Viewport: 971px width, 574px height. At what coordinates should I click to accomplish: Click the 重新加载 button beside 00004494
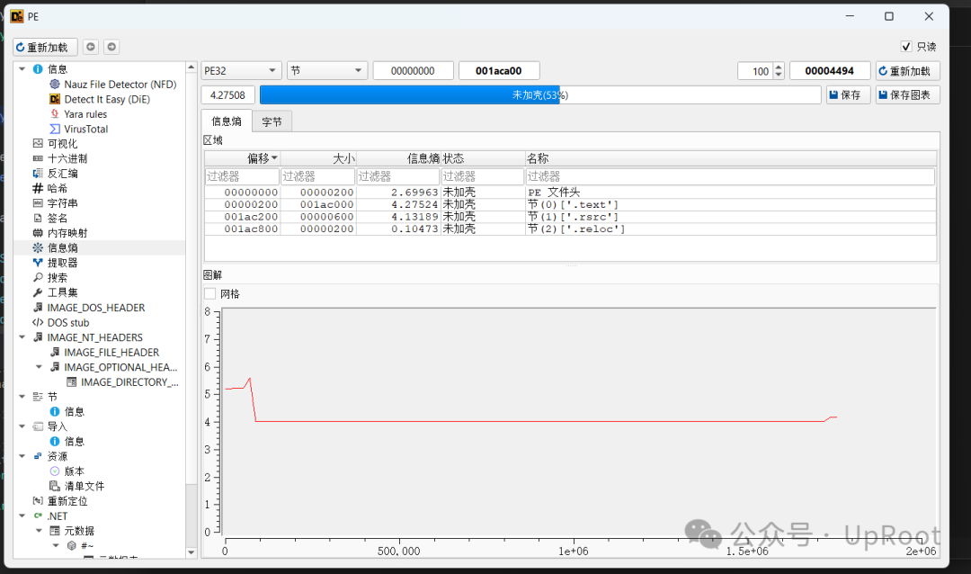click(907, 71)
